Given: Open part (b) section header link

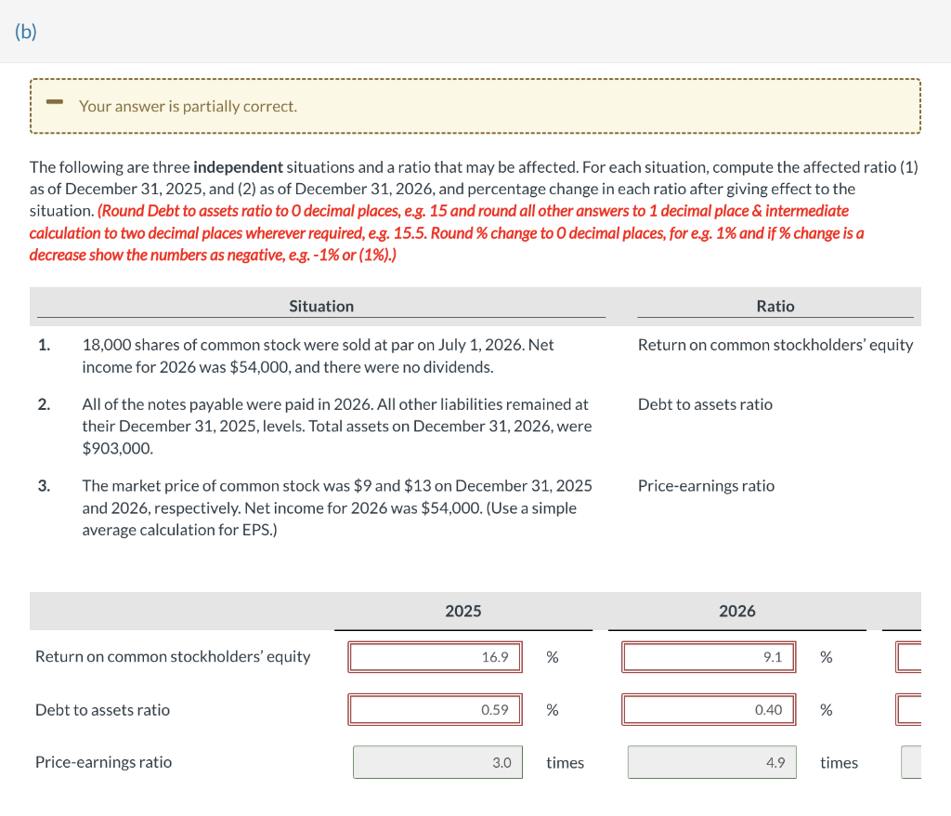Looking at the screenshot, I should tap(26, 31).
